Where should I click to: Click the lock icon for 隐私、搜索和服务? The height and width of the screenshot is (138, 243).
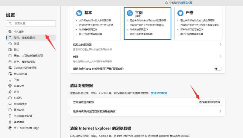[x=10, y=38]
